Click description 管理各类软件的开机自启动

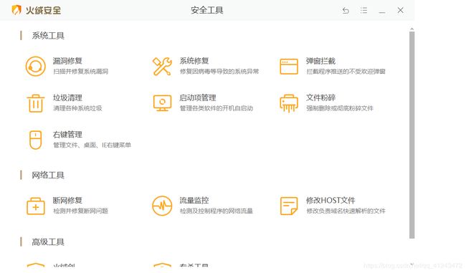tap(217, 108)
